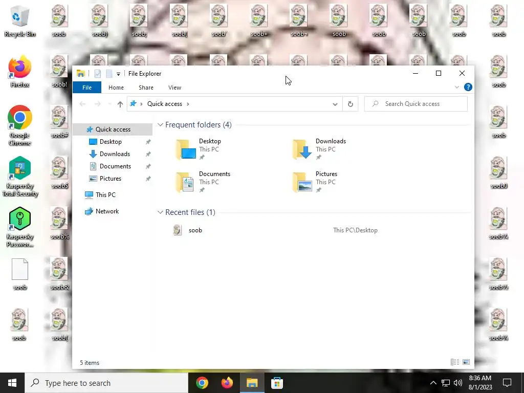Open the Kaspersky Total Security desktop icon

(x=20, y=177)
